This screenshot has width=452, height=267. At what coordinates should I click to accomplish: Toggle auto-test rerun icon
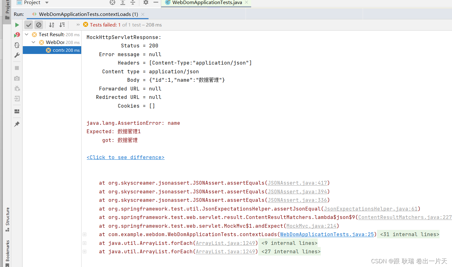[17, 45]
